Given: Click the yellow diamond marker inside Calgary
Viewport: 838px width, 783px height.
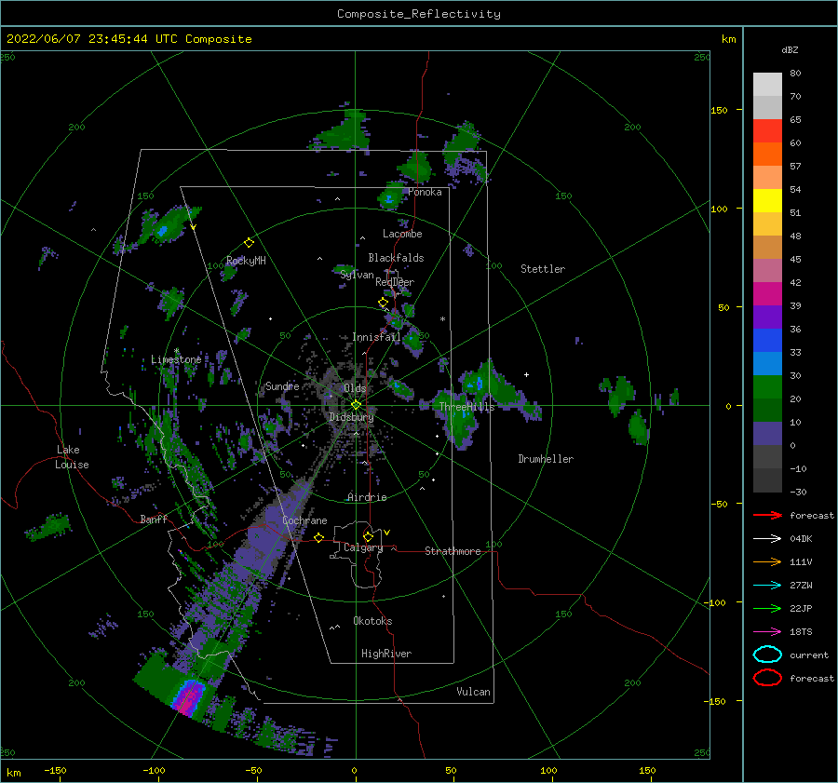Looking at the screenshot, I should click(x=368, y=536).
